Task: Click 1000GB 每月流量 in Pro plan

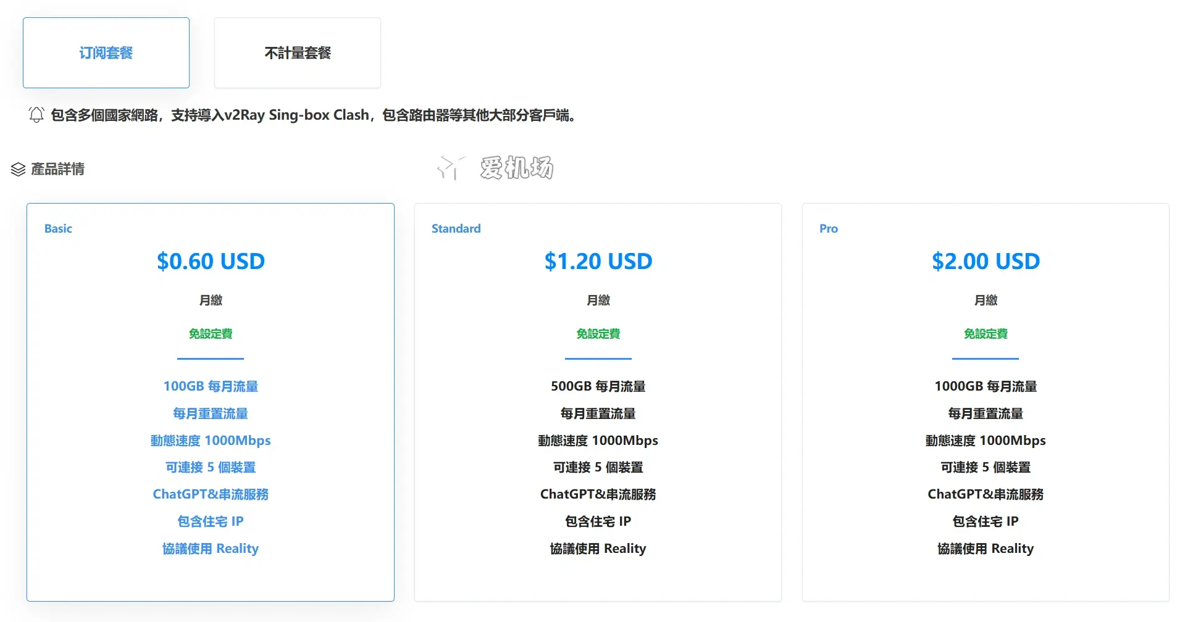Action: click(x=986, y=386)
